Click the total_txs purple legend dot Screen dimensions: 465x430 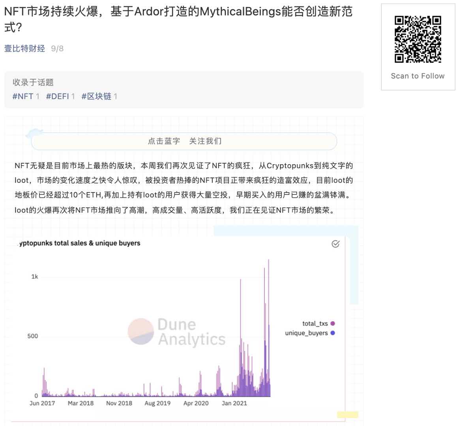[333, 323]
